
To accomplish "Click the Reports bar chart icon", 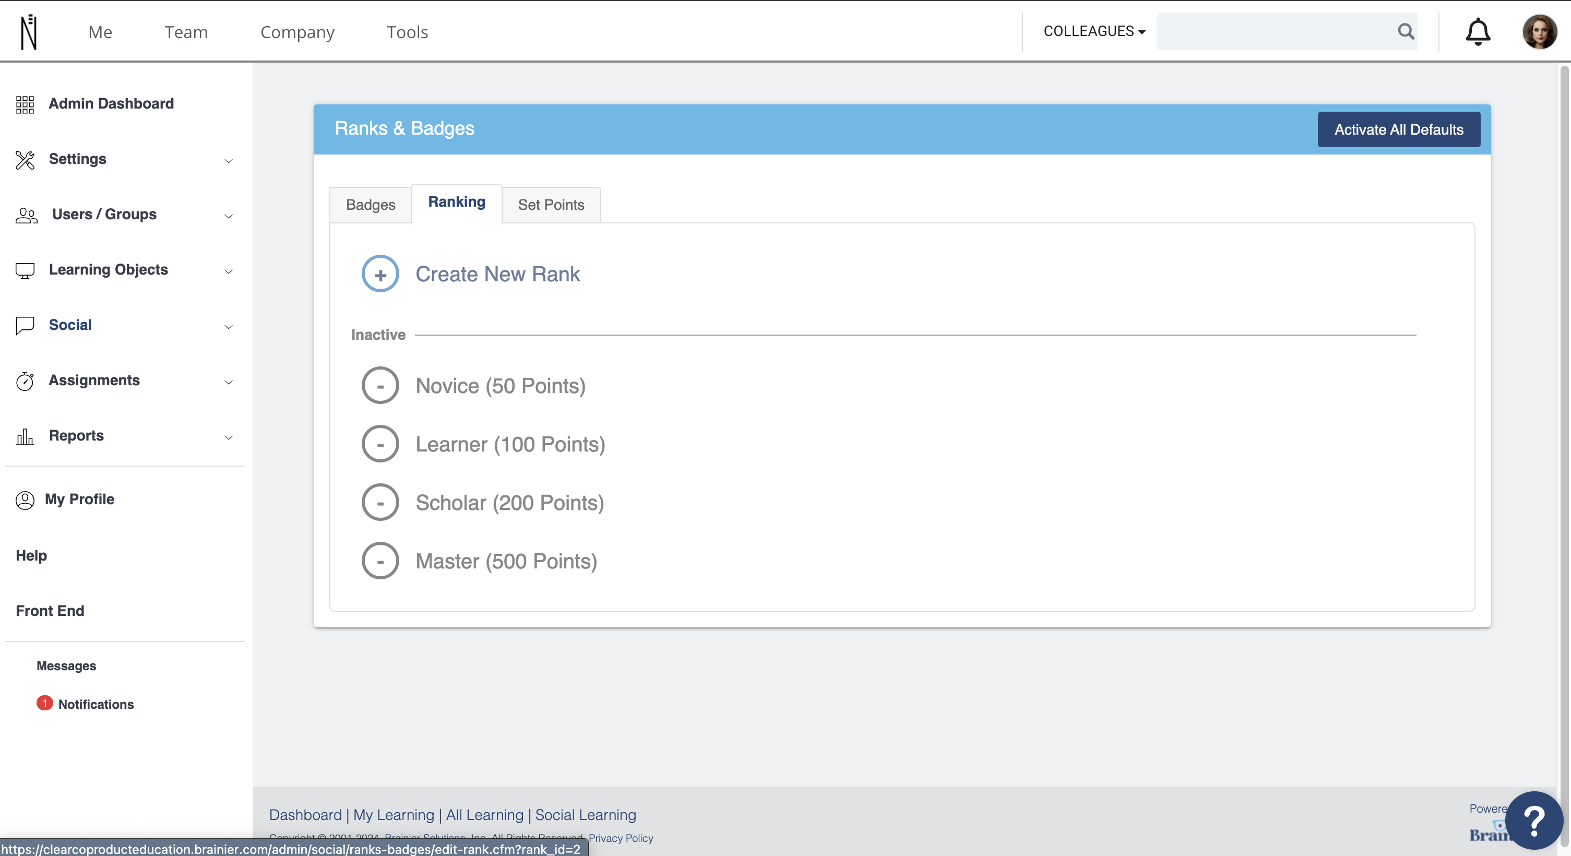I will (x=25, y=436).
